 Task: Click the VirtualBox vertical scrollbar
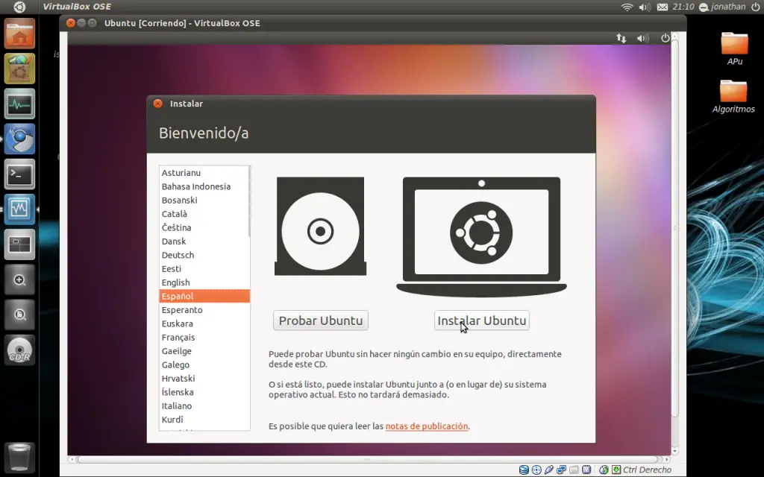674,228
